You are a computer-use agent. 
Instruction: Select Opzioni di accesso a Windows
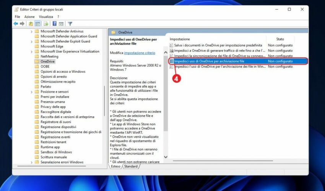point(63,72)
